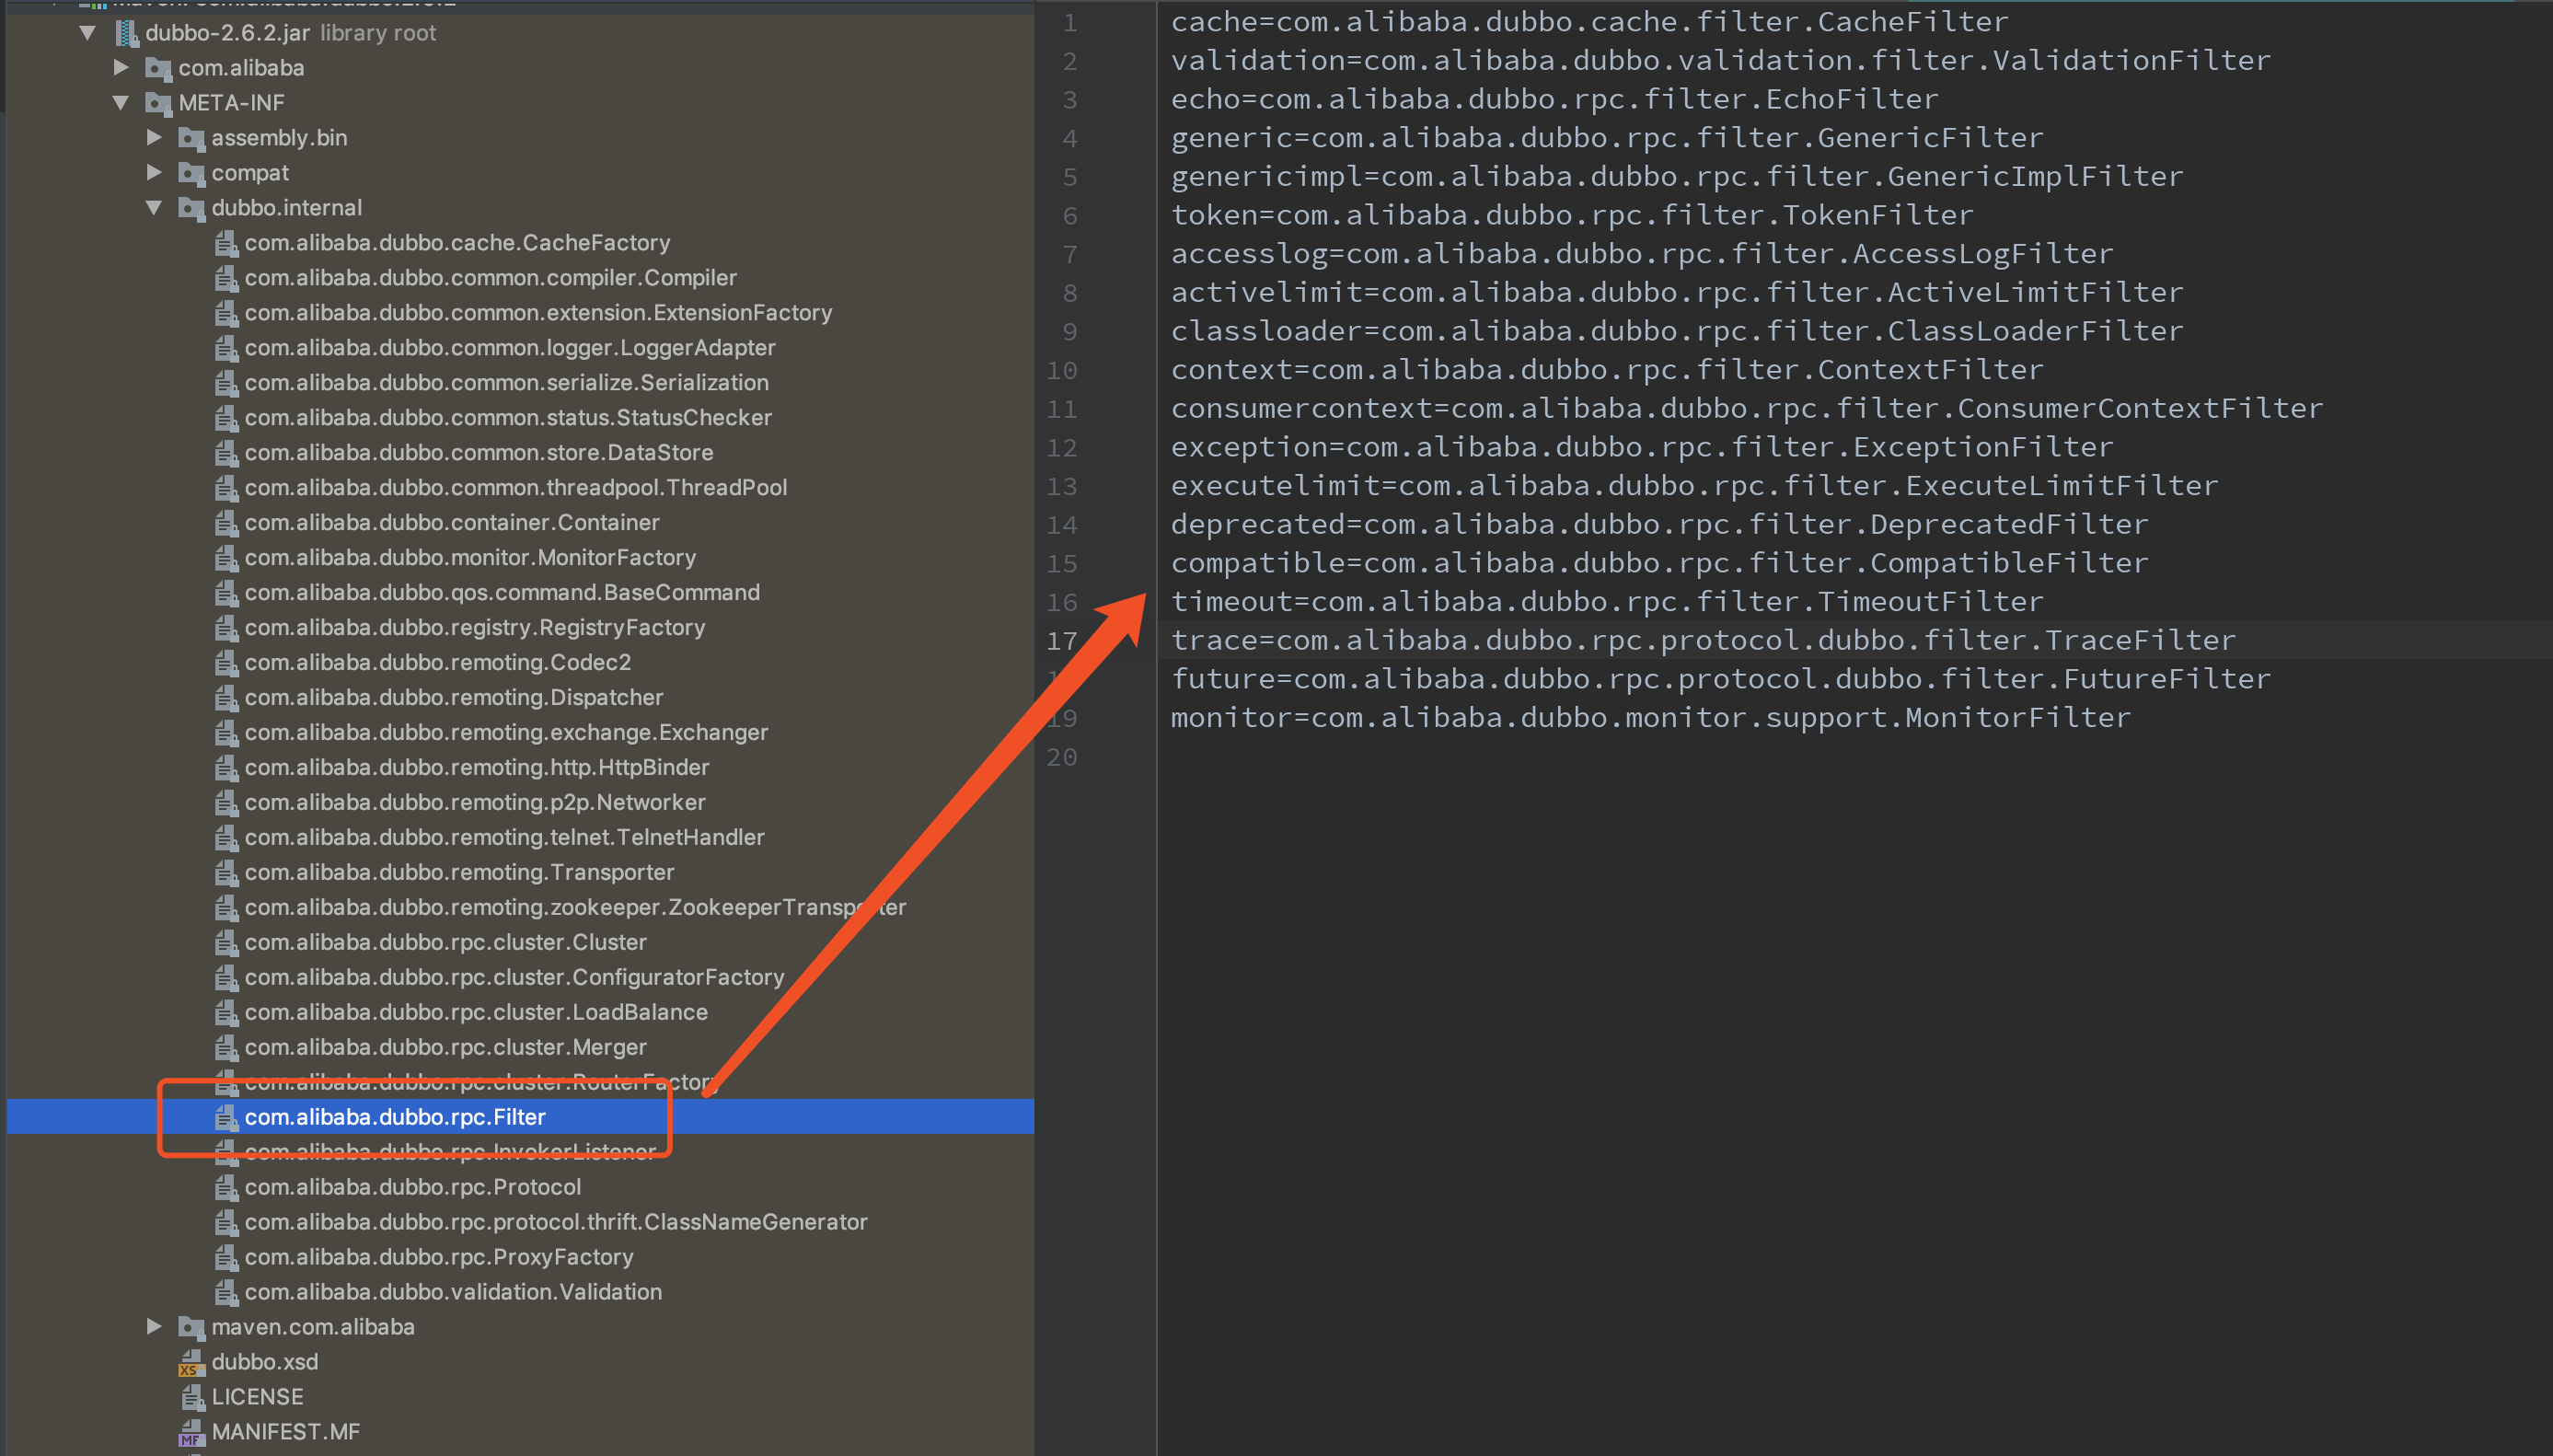Open com.alibaba.dubbo.rpc.cluster.LoadBalance file
The width and height of the screenshot is (2553, 1456).
tap(475, 1012)
